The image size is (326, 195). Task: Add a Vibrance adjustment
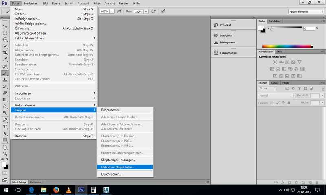[300, 62]
